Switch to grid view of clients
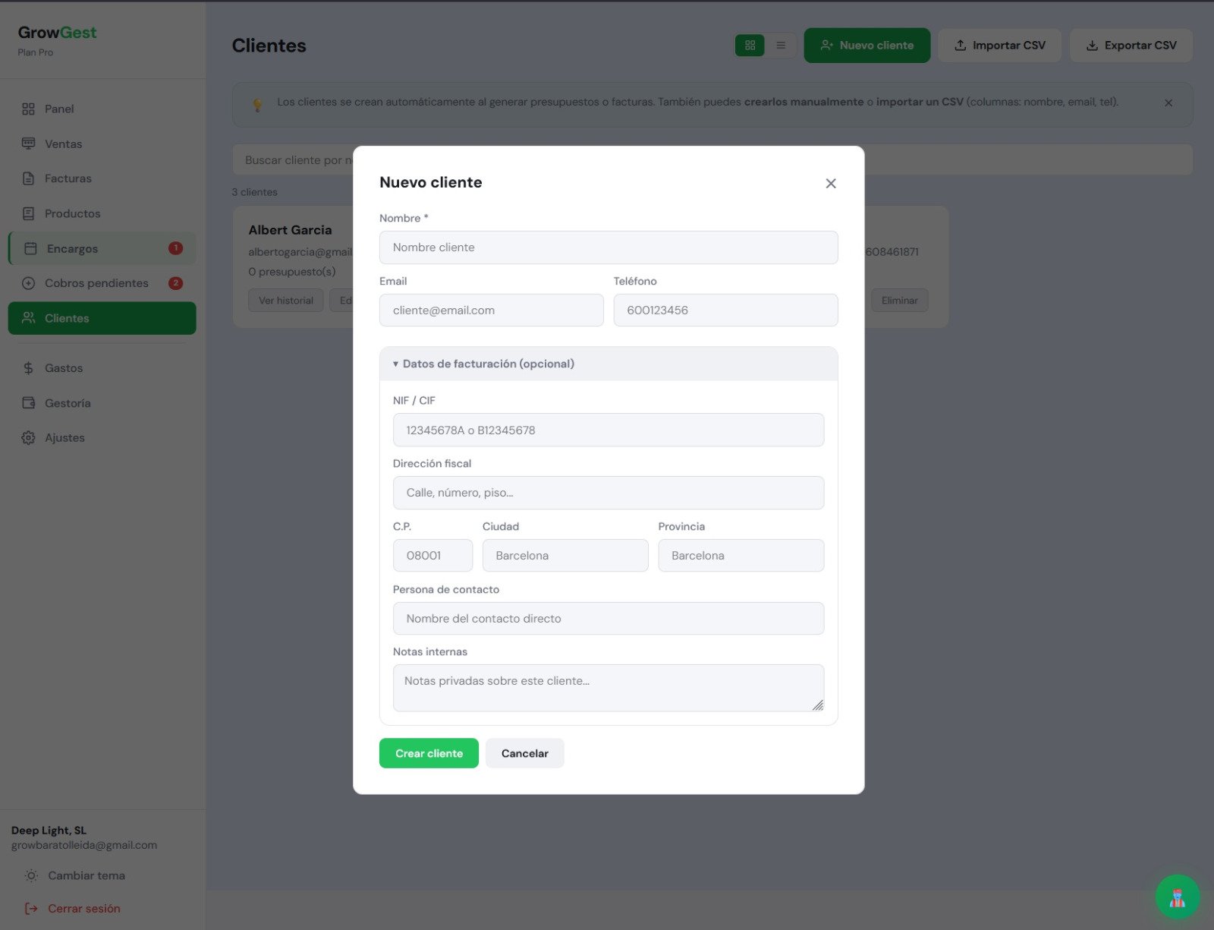The height and width of the screenshot is (930, 1214). click(750, 46)
